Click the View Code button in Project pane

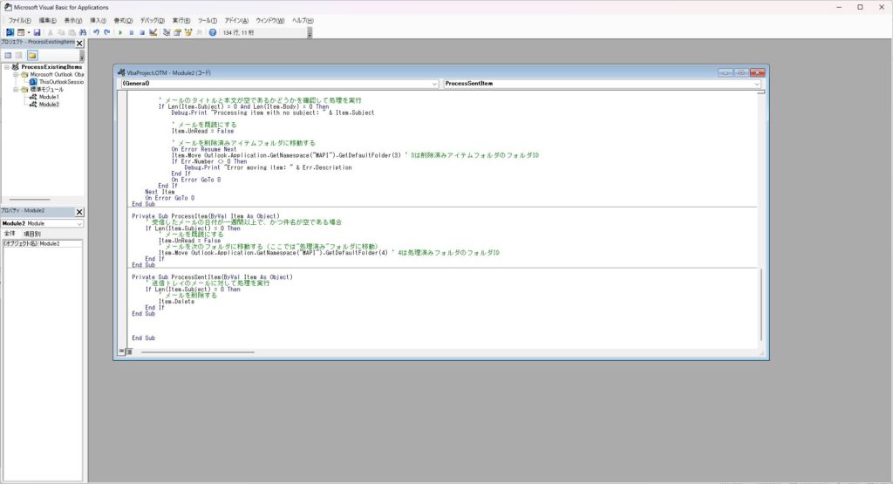(x=8, y=55)
